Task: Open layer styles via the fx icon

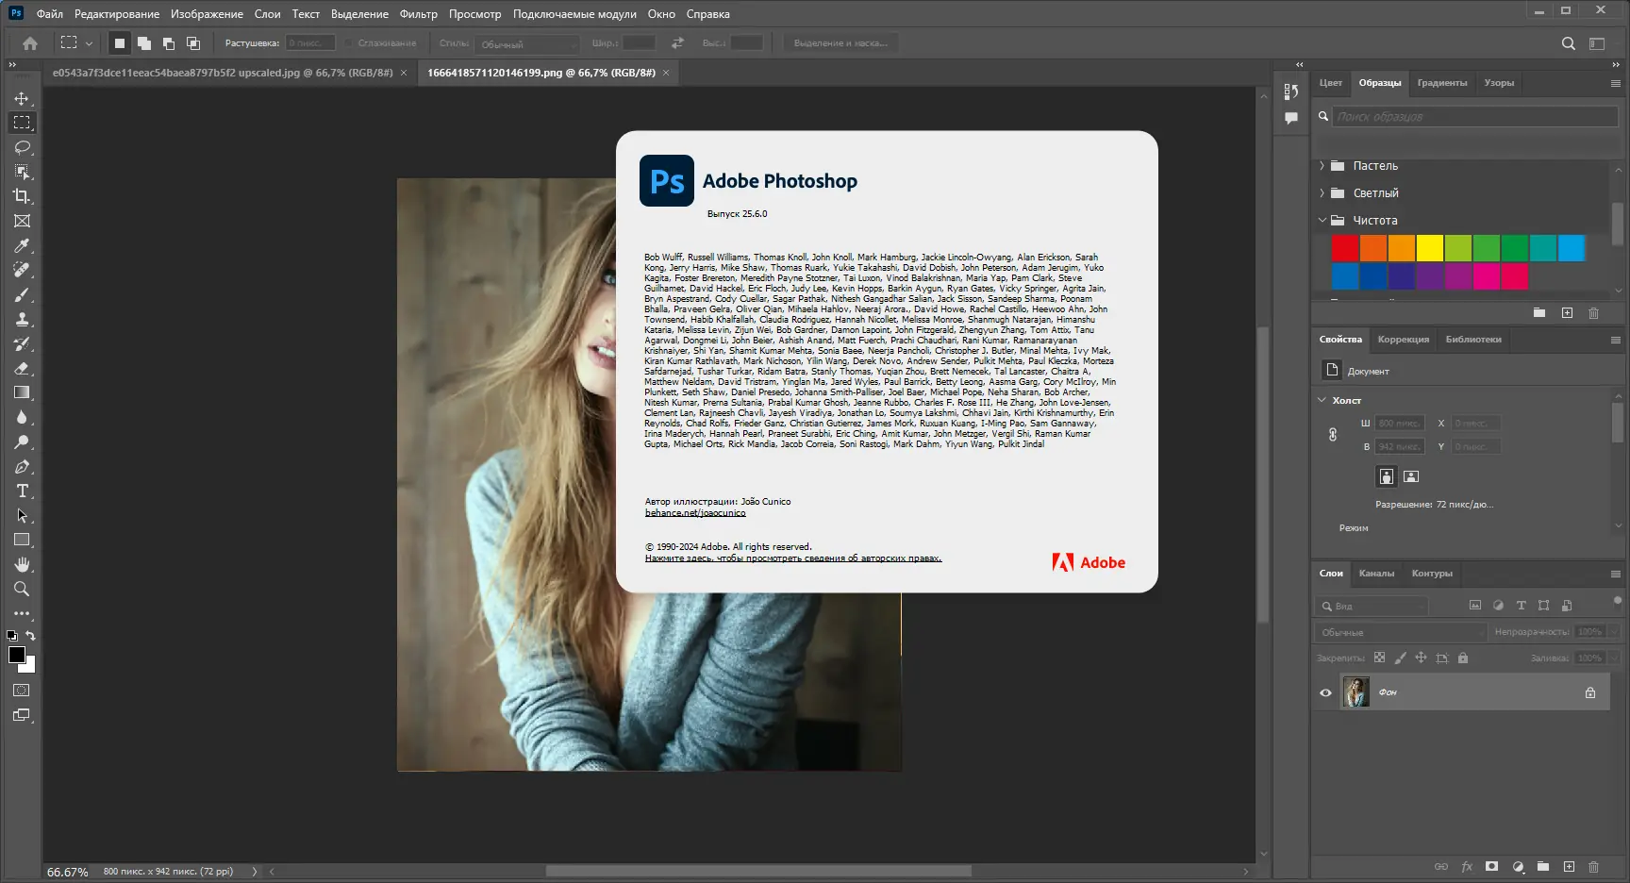Action: tap(1466, 865)
